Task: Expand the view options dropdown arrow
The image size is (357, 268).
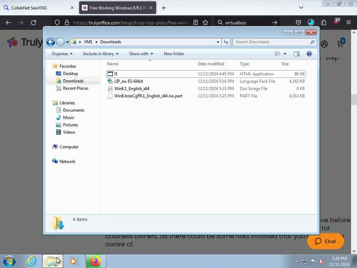Action: pos(285,54)
